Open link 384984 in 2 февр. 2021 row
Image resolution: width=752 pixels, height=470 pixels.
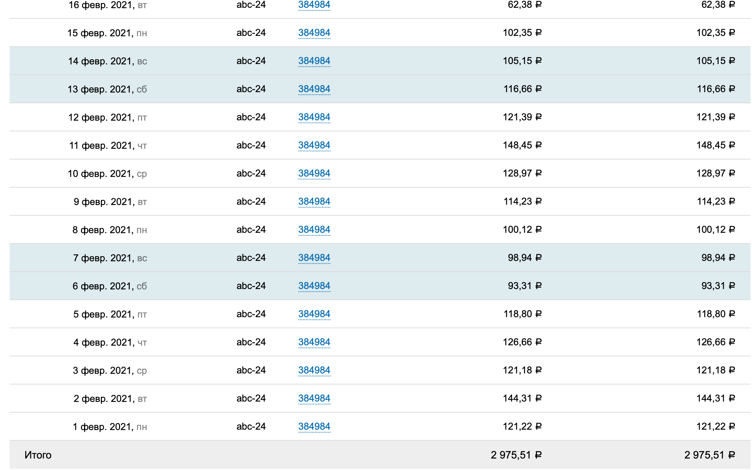[x=314, y=398]
